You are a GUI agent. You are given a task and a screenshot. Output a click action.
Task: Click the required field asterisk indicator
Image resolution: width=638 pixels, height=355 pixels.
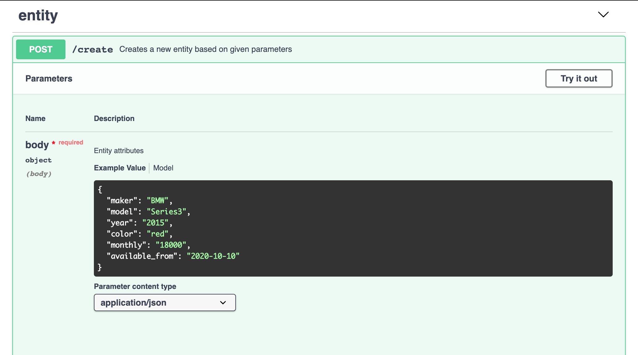[x=53, y=144]
